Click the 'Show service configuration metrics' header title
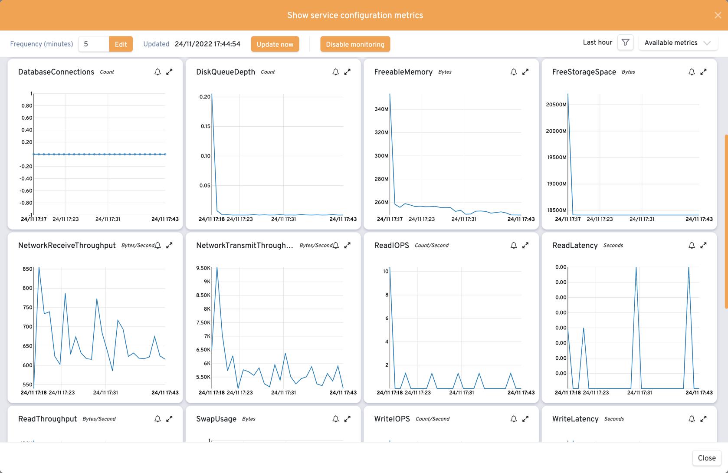 point(355,15)
